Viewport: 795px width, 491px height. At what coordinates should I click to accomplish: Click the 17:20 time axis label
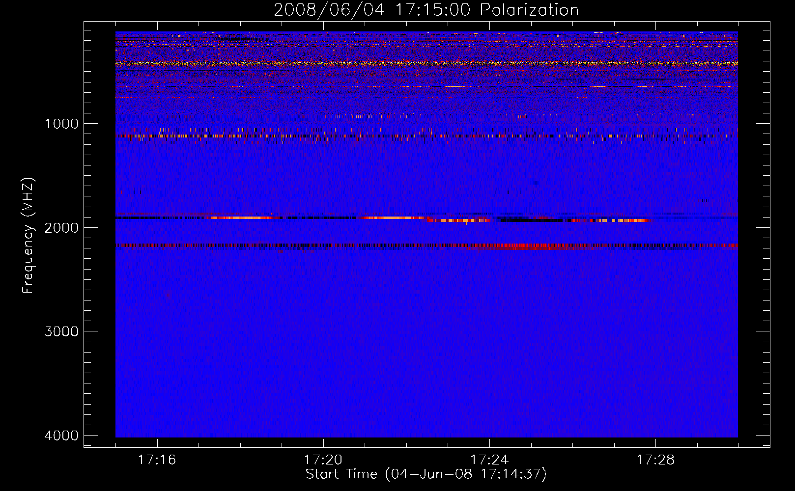point(323,460)
